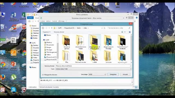Open the Fichier tab in Explorer window
The image size is (175, 98).
30,18
